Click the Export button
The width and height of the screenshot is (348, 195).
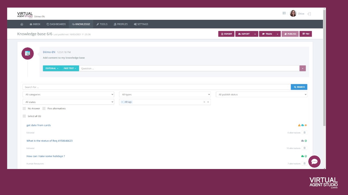226,34
